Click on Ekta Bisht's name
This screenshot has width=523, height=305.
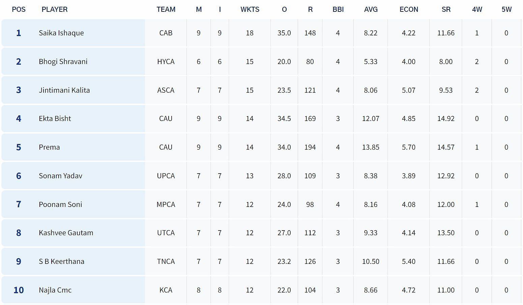(55, 119)
